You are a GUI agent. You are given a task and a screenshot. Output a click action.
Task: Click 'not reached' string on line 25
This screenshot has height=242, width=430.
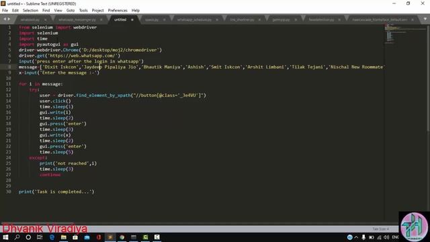point(73,163)
